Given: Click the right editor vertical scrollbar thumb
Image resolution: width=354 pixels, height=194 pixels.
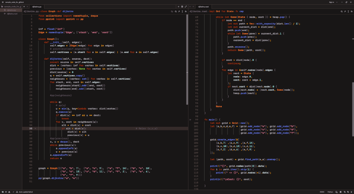Looking at the screenshot, I should click(x=353, y=109).
